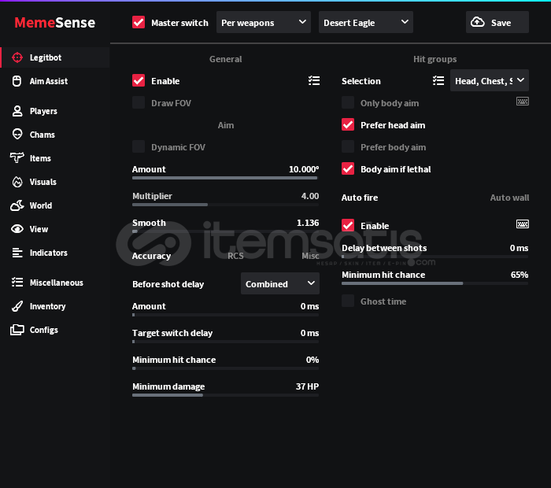Click the Miscellaneous checklist icon
The image size is (551, 488).
pyautogui.click(x=17, y=282)
